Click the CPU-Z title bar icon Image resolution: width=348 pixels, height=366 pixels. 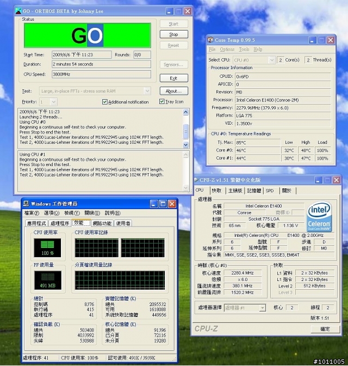[x=196, y=180]
